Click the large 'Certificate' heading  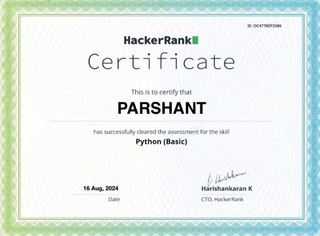tap(161, 61)
